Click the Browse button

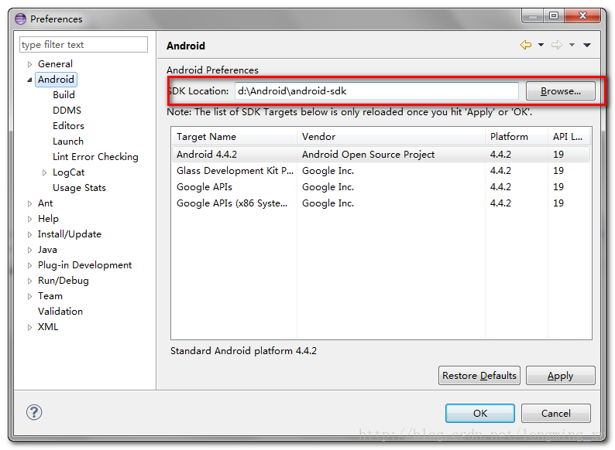point(561,91)
